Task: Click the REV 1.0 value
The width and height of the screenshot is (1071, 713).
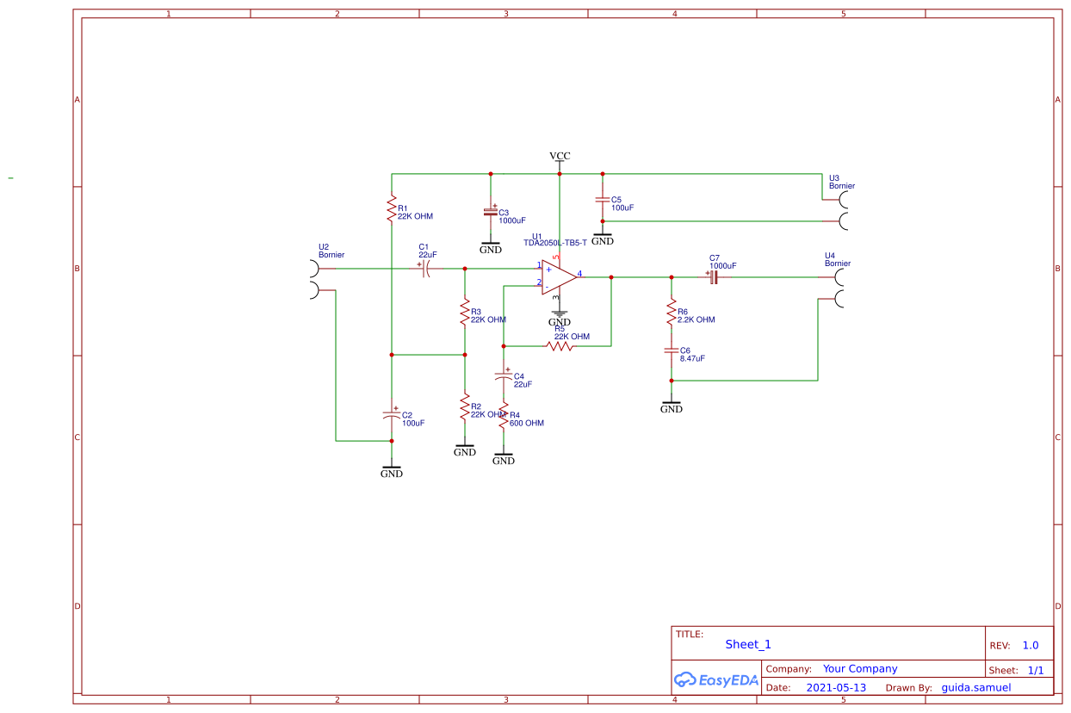Action: 1030,645
